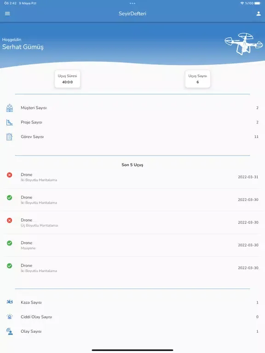Open the Uçuş Sayısı card

(198, 79)
